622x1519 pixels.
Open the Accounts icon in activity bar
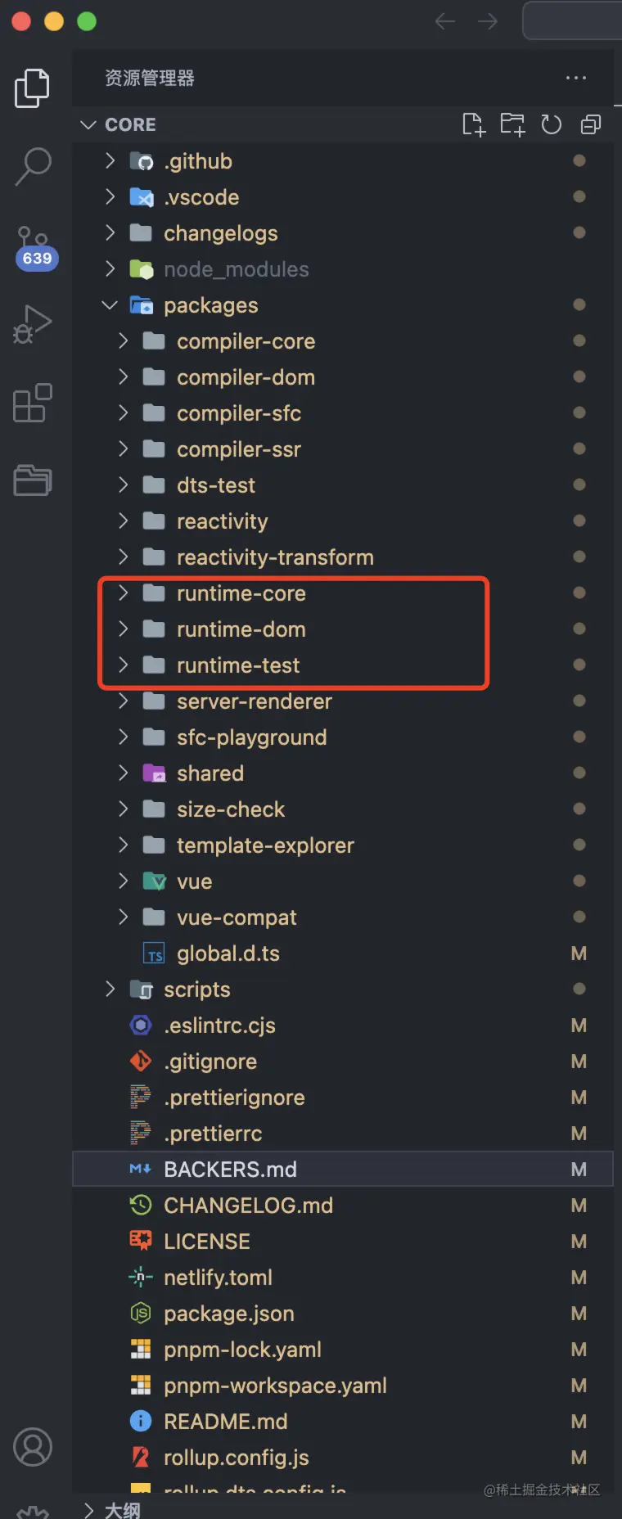point(33,1447)
